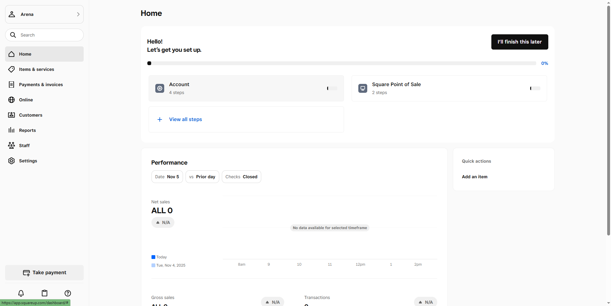Screen dimensions: 611x306
Task: Open the Date Nov 5 dropdown
Action: (167, 177)
